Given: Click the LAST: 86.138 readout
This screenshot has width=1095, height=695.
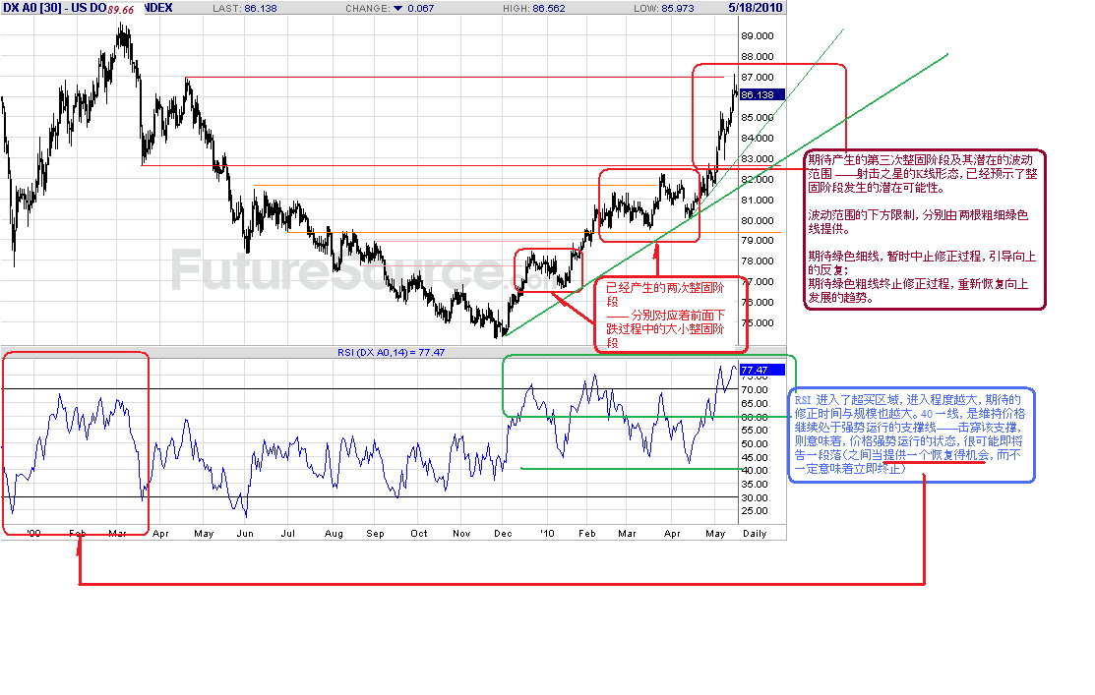Looking at the screenshot, I should click(x=244, y=9).
